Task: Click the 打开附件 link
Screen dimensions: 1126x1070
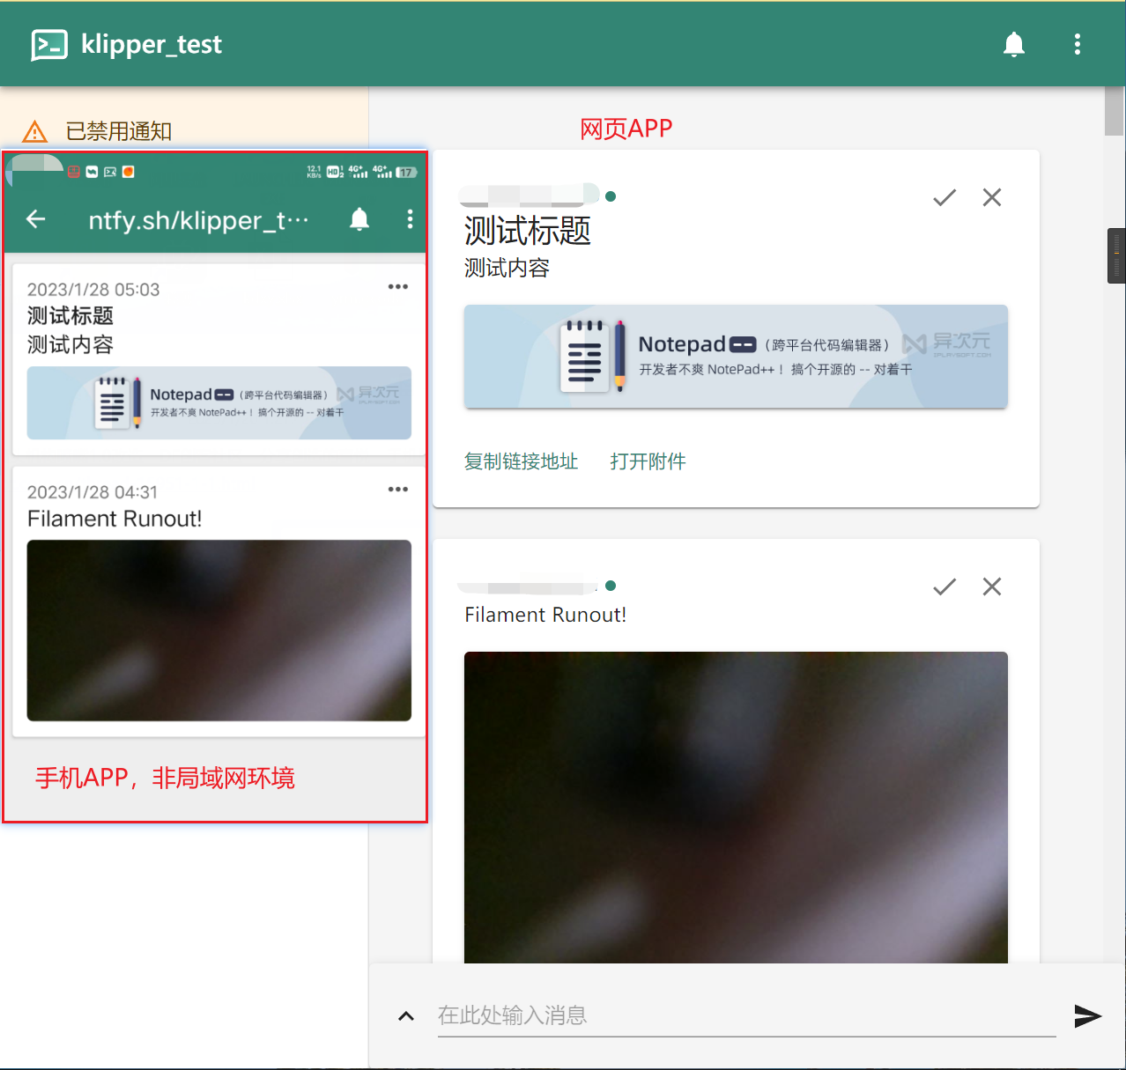Action: (x=648, y=461)
